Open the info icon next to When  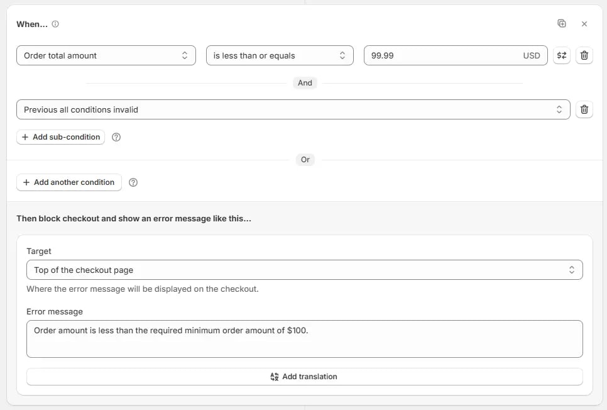[x=55, y=24]
